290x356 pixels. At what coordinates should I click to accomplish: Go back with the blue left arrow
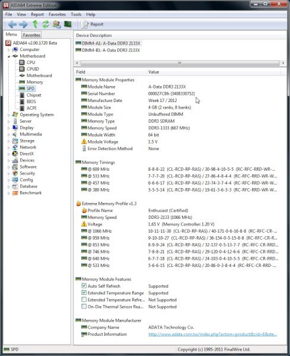click(x=12, y=24)
